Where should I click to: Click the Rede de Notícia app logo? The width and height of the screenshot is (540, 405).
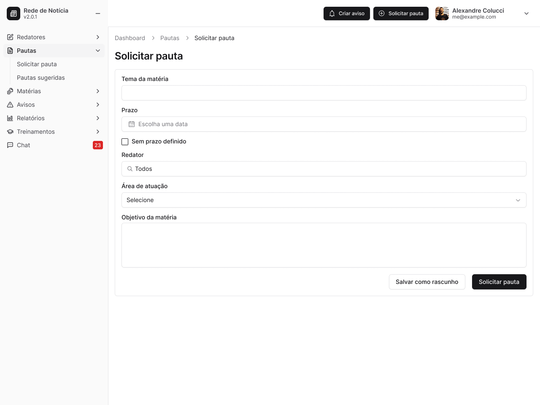coord(13,13)
